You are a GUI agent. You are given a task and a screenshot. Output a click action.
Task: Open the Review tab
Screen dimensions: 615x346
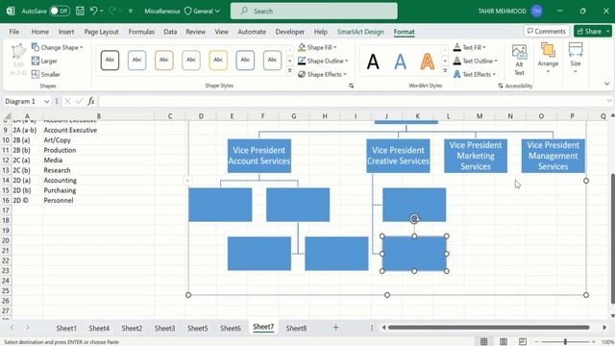tap(195, 32)
